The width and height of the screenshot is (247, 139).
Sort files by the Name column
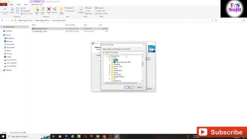[34, 25]
